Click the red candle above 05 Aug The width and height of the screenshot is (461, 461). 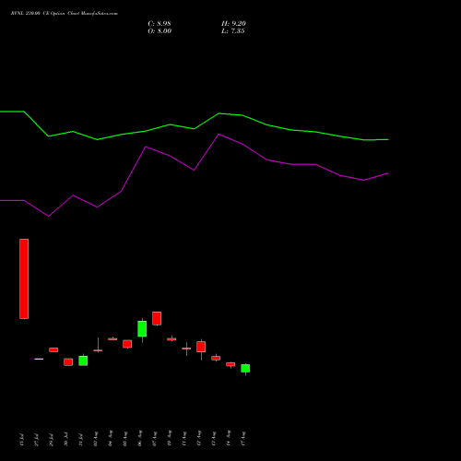pos(127,344)
